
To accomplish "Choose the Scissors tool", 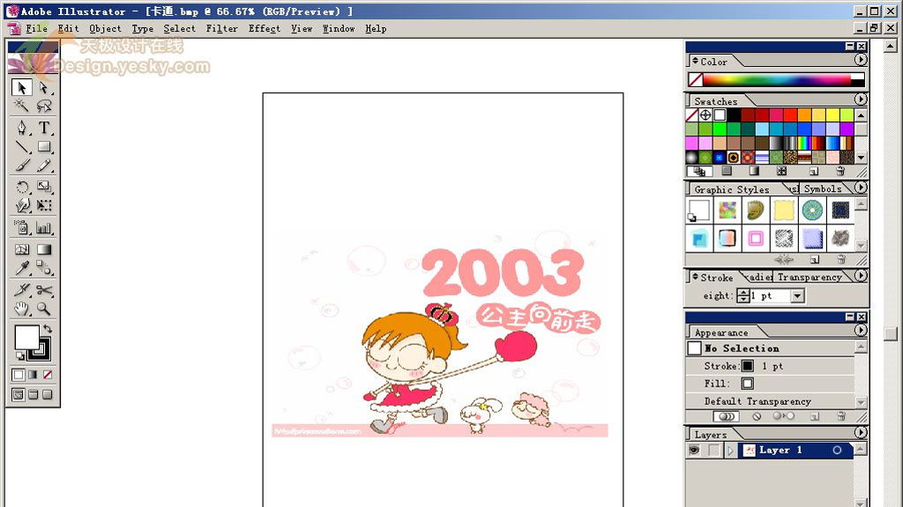I will click(x=44, y=290).
